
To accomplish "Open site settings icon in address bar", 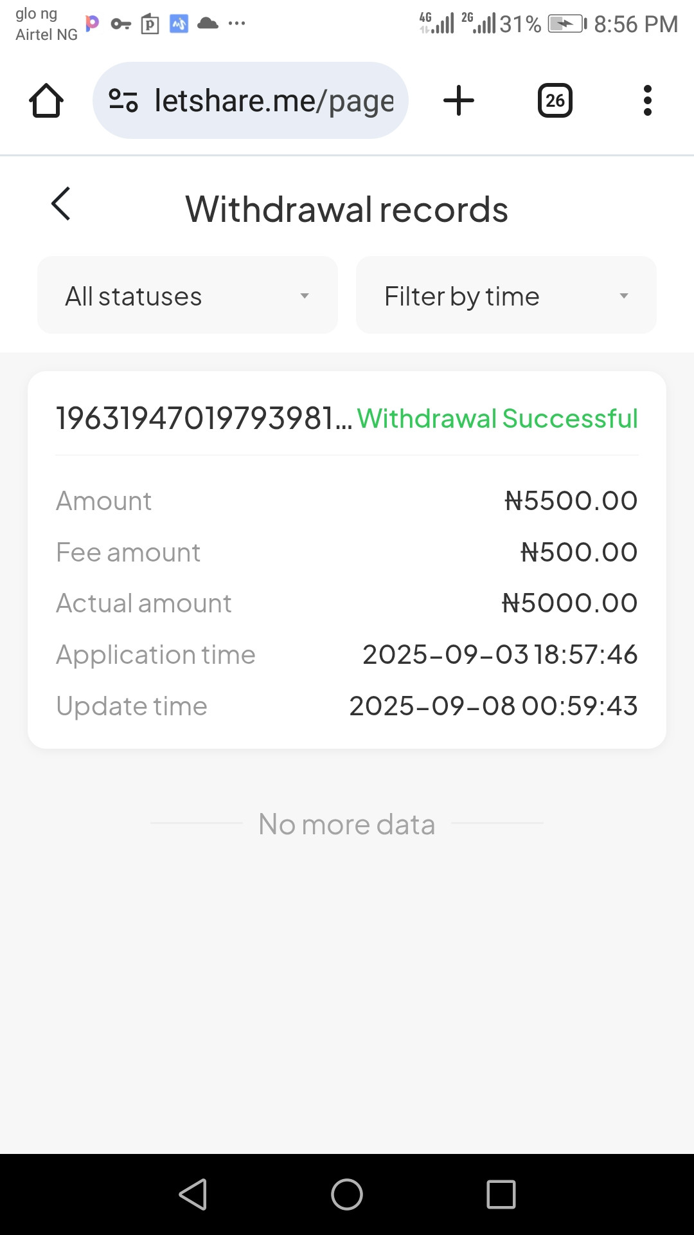I will 123,101.
